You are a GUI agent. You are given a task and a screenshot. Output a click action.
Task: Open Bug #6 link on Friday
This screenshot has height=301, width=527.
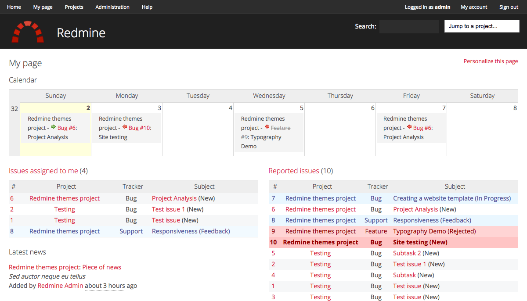click(422, 128)
